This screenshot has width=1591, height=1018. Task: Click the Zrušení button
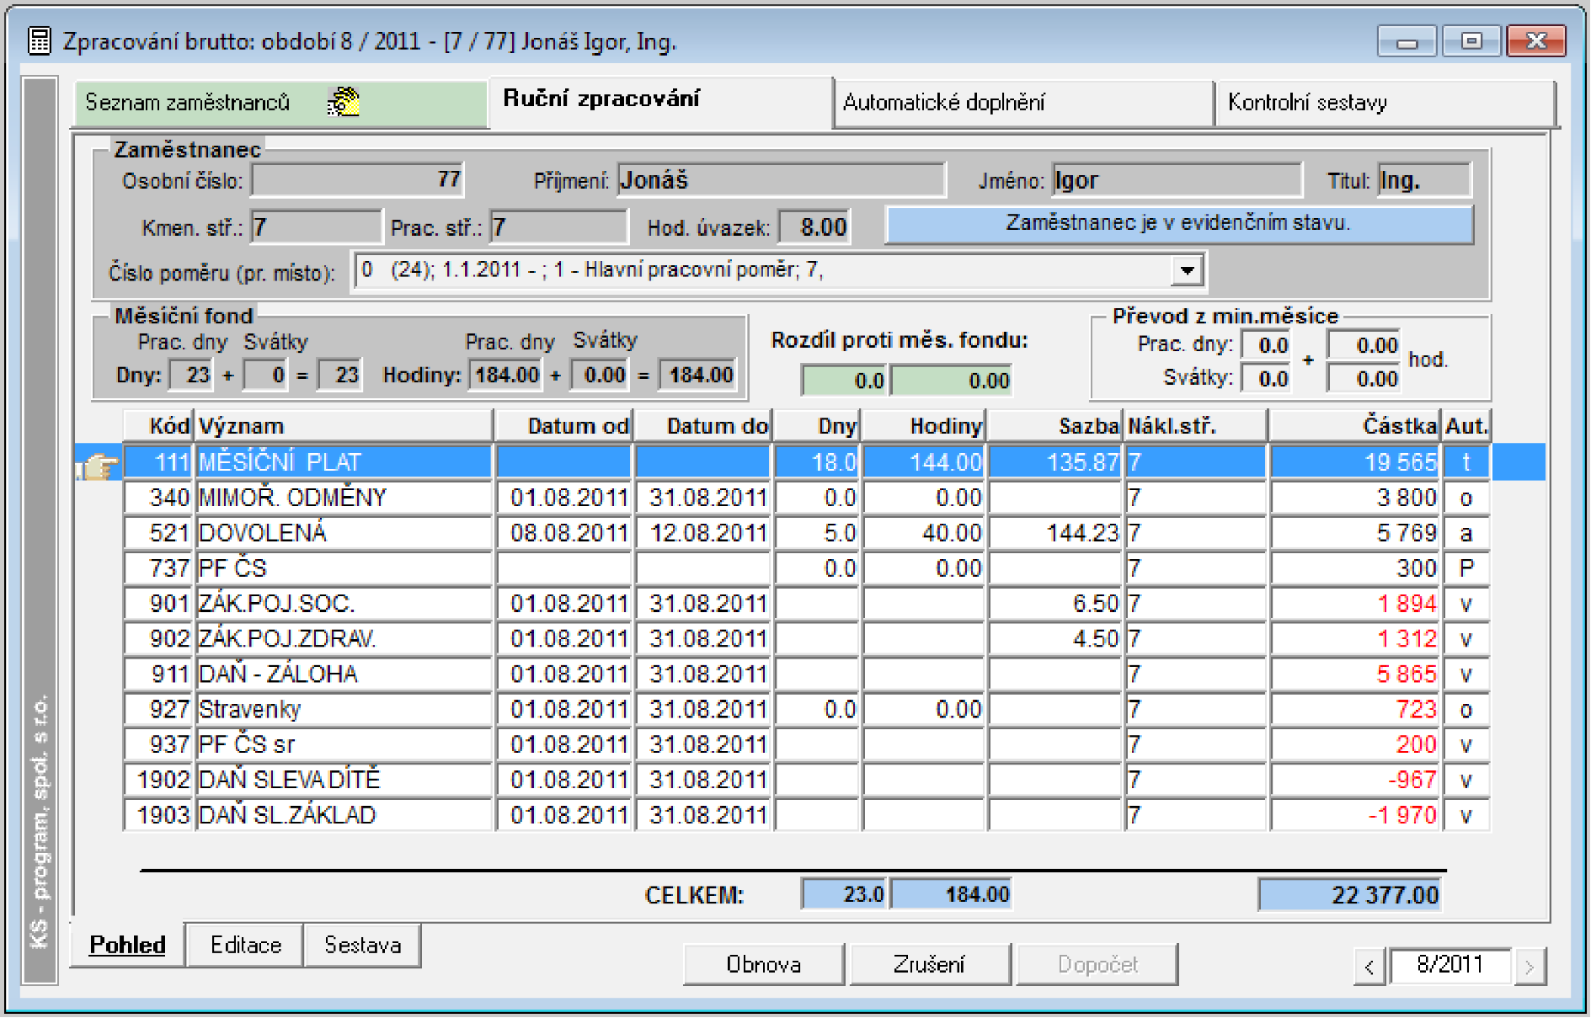pyautogui.click(x=930, y=964)
